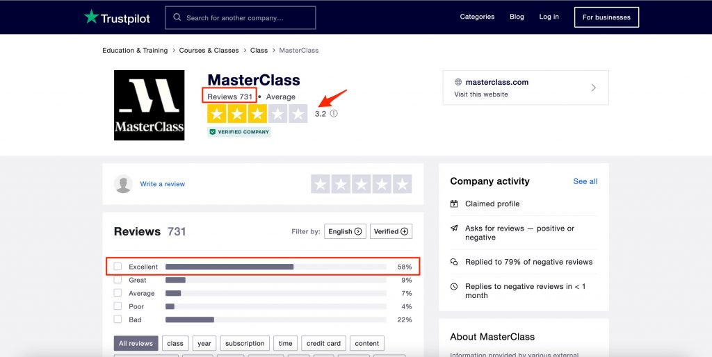Open the chevron arrow on masterclass.com card
This screenshot has height=357, width=712.
[594, 88]
